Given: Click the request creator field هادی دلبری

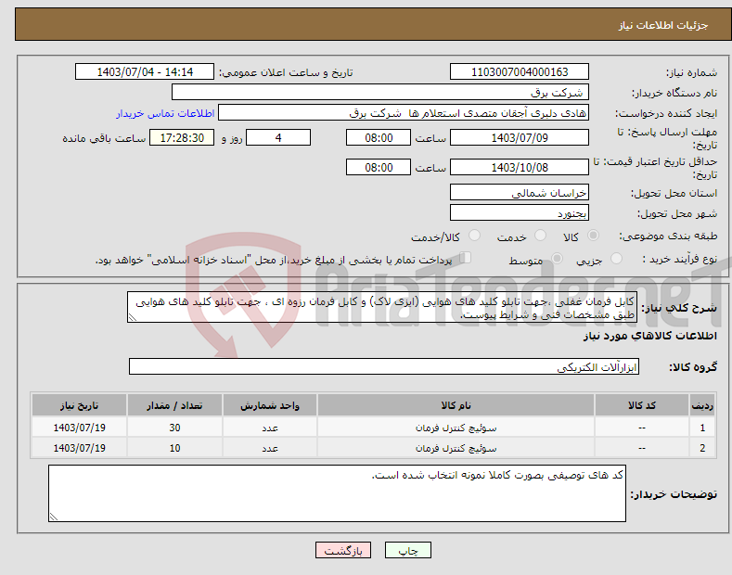Looking at the screenshot, I should pos(404,113).
